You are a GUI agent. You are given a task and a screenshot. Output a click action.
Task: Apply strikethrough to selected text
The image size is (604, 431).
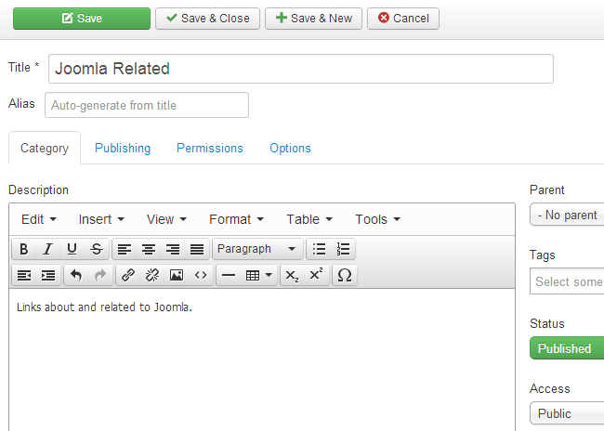97,249
